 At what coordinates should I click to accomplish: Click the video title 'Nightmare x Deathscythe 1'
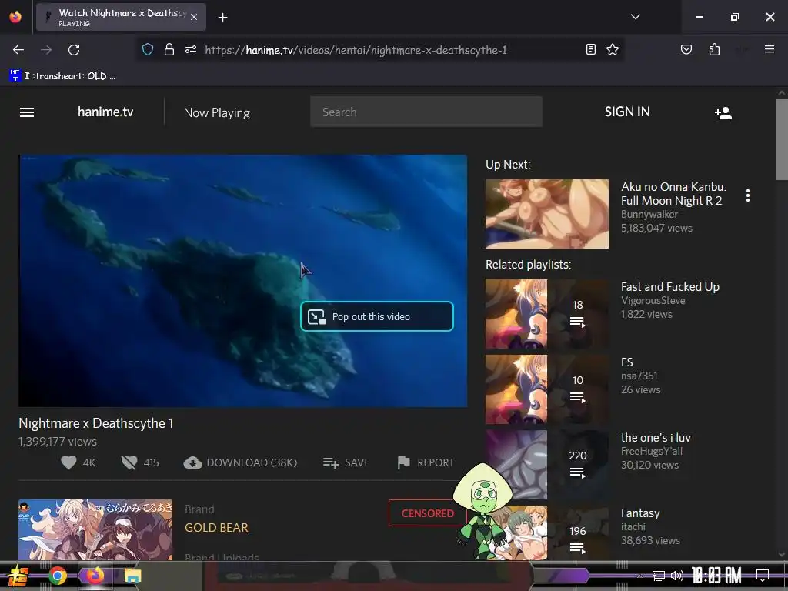96,423
